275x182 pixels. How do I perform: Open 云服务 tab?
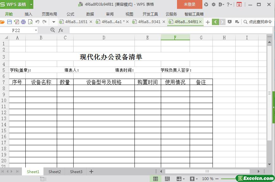[171, 14]
